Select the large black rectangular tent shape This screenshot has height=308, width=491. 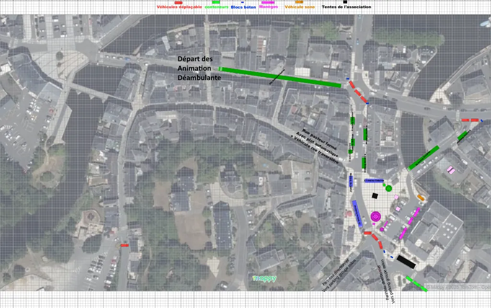pos(406,262)
